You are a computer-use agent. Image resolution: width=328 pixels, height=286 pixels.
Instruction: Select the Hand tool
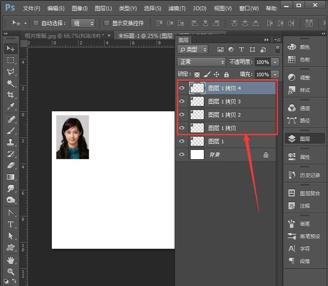pos(11,260)
